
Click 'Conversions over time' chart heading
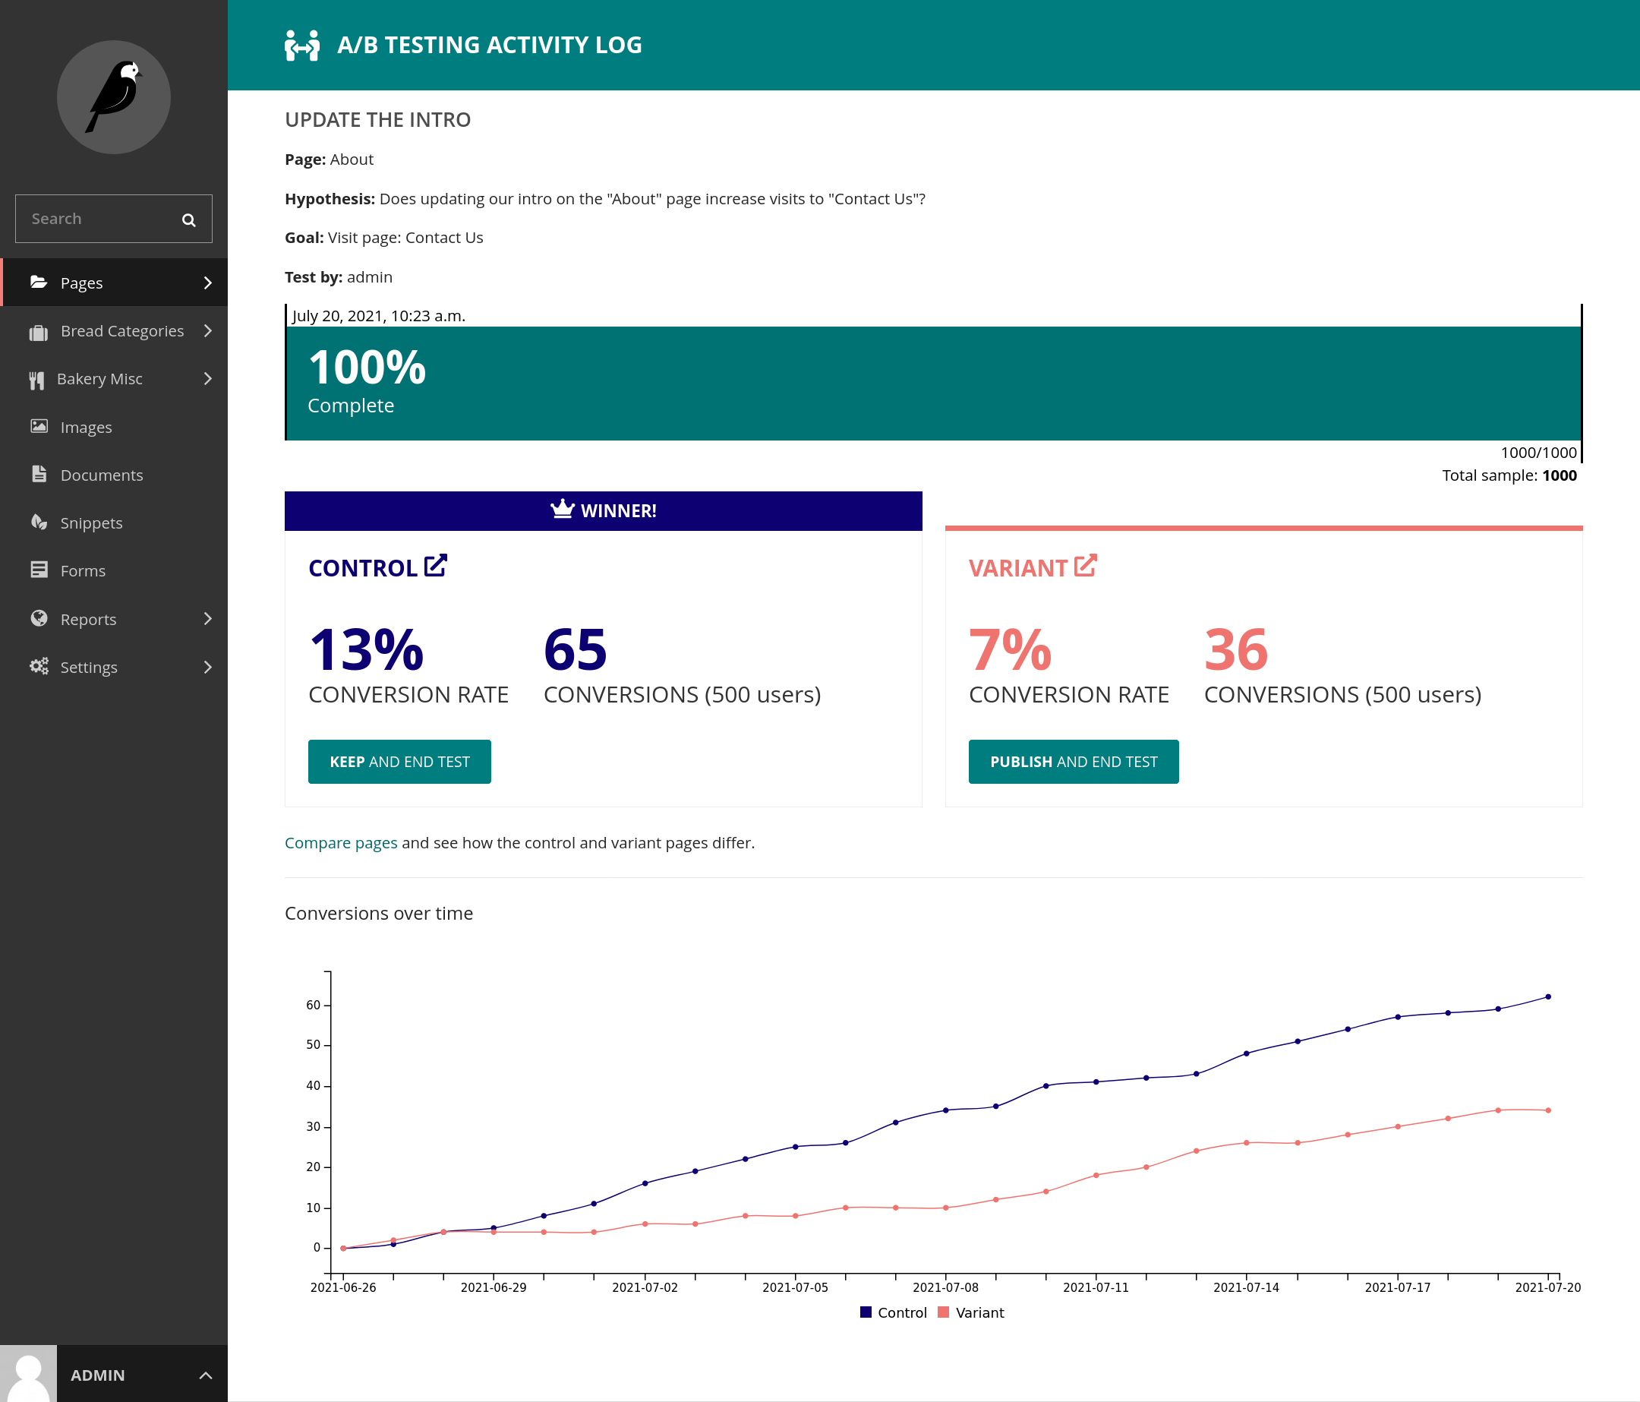pyautogui.click(x=379, y=914)
